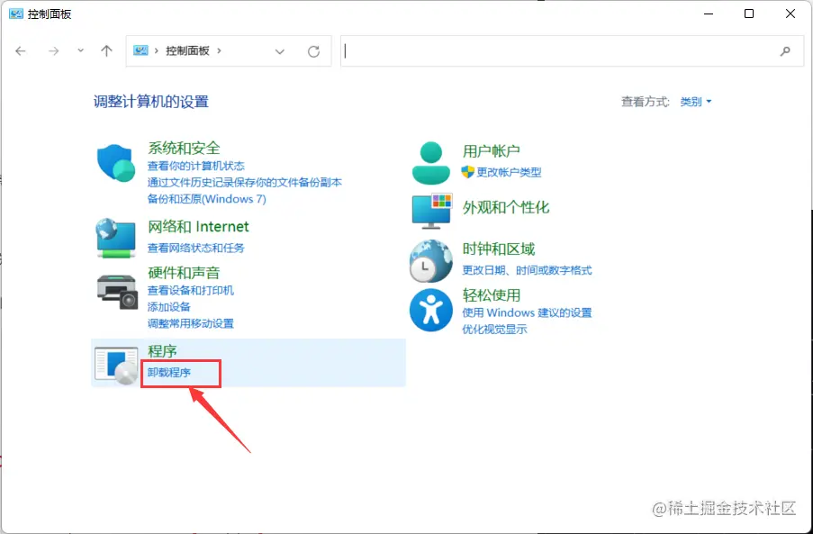Open 查看设备和打印机 link
This screenshot has width=813, height=534.
[x=191, y=290]
